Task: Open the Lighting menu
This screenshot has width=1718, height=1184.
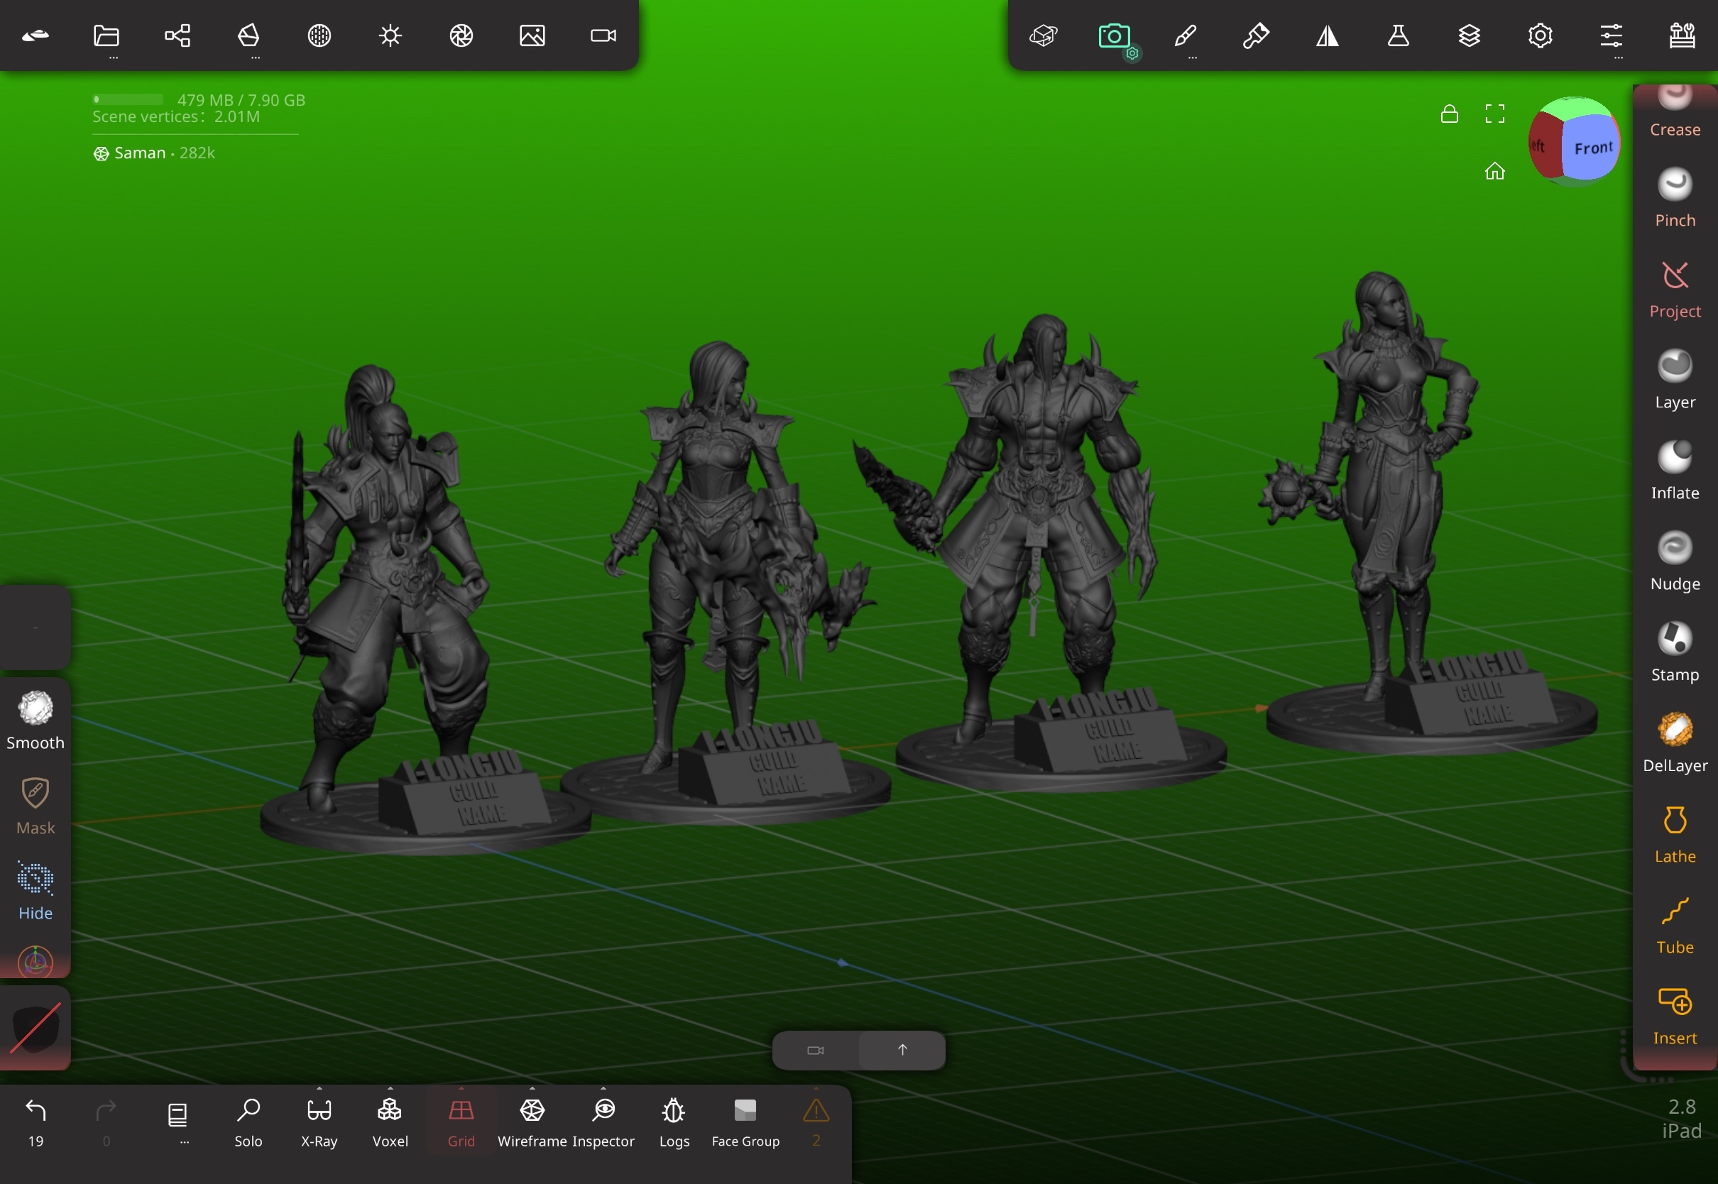Action: [x=390, y=35]
